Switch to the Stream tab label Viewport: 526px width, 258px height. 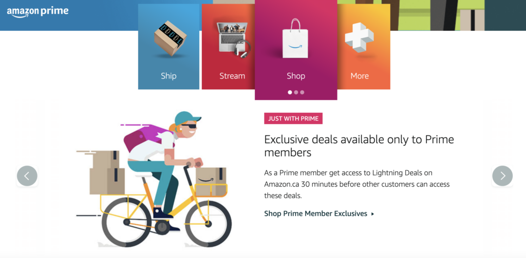pyautogui.click(x=232, y=76)
